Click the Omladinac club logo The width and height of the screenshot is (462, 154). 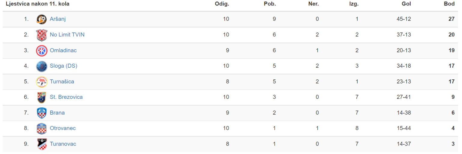pos(42,50)
